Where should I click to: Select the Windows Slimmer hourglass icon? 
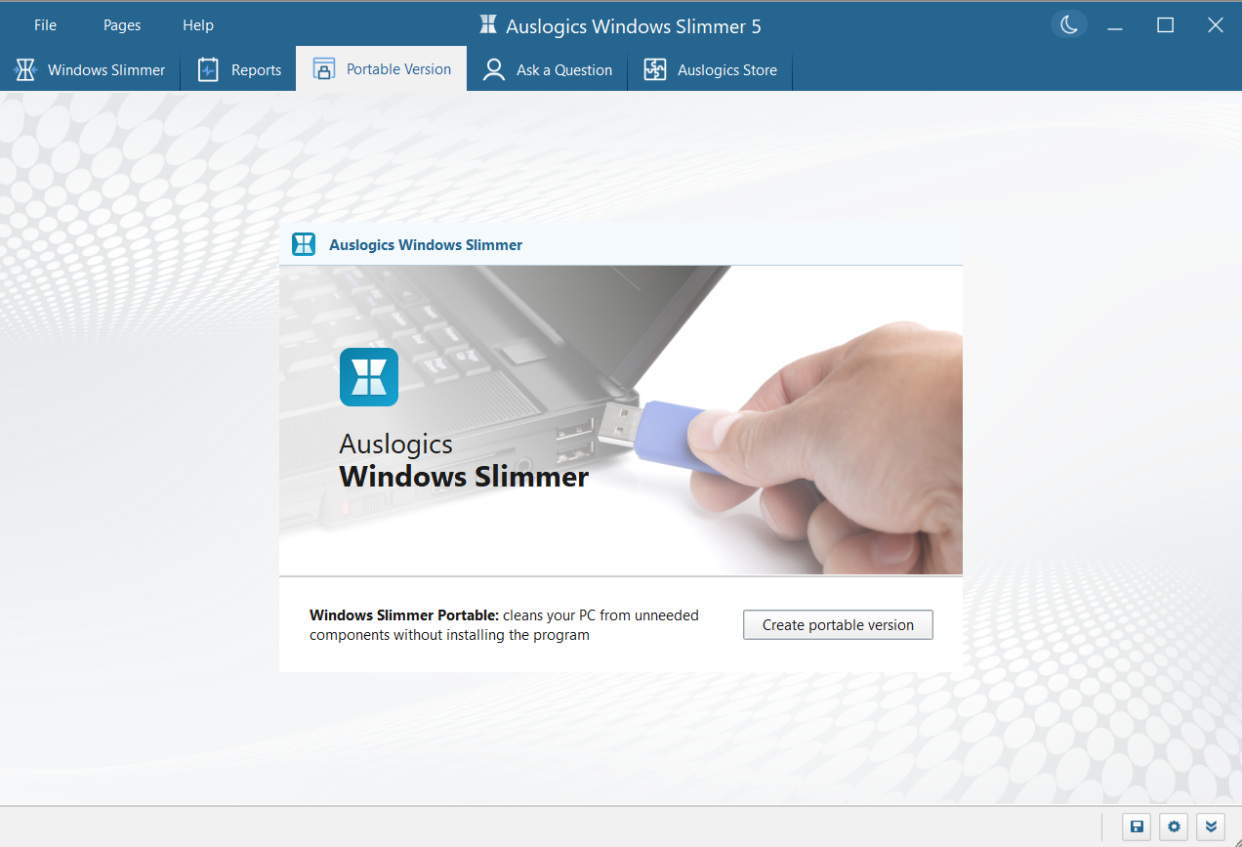[x=24, y=69]
